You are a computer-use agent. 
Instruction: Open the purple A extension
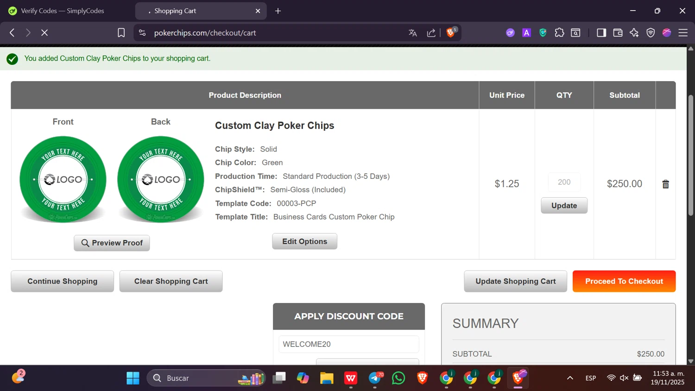coord(526,32)
